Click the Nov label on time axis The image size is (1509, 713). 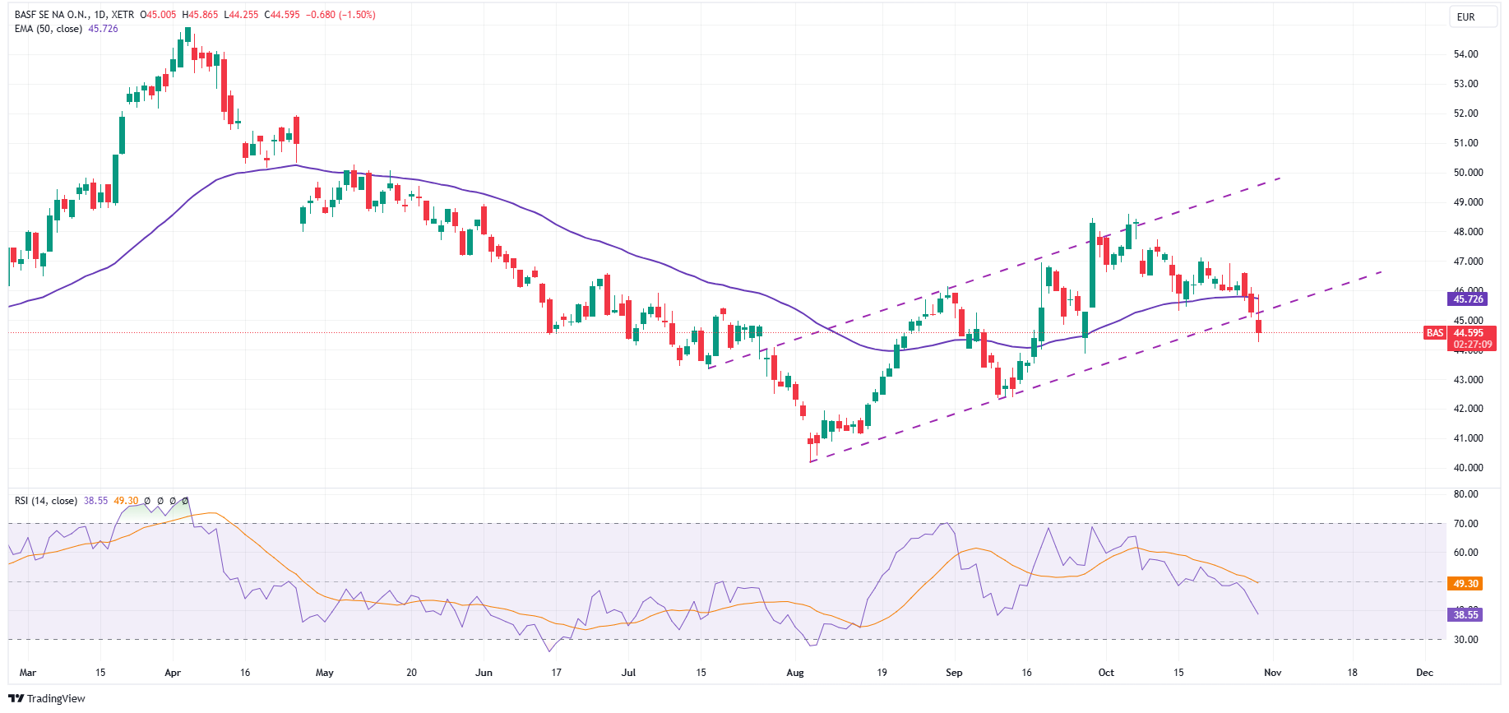click(x=1272, y=673)
